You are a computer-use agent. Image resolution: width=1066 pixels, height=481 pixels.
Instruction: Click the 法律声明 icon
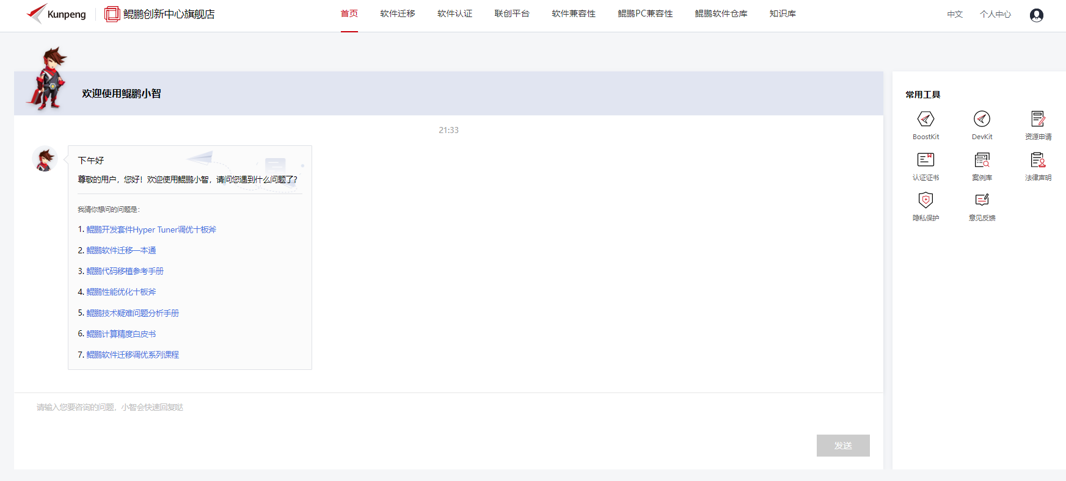[1038, 160]
